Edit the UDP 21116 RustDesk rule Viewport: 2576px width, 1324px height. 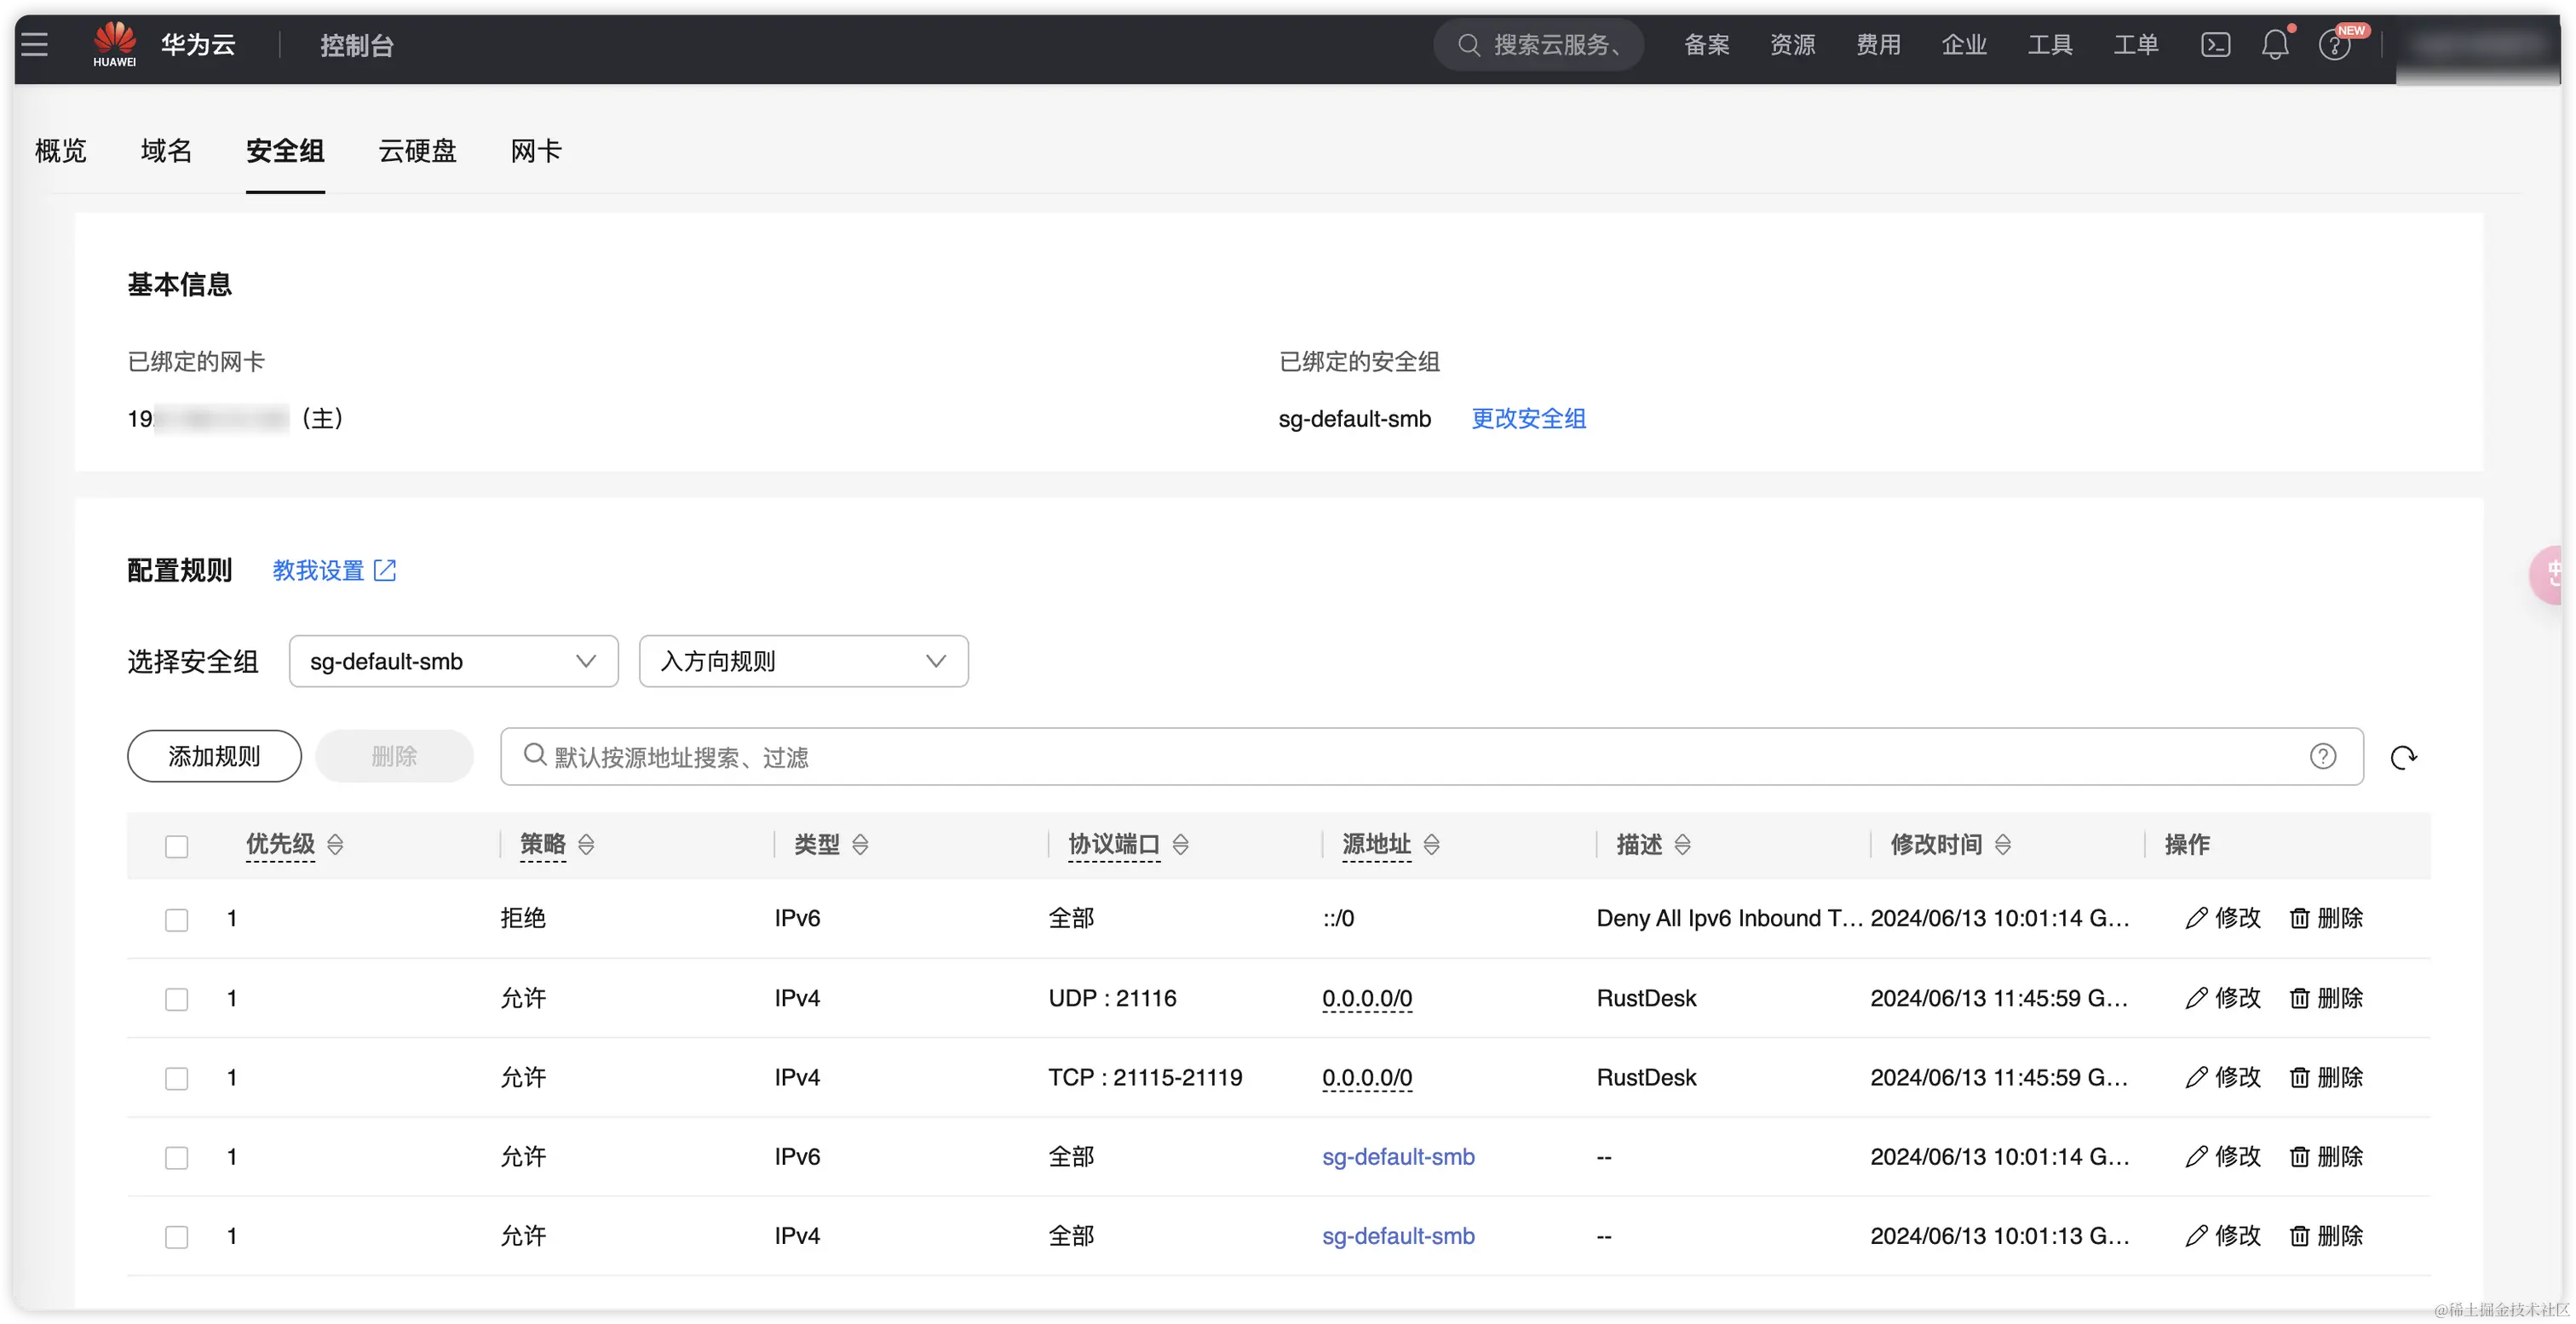click(x=2222, y=997)
